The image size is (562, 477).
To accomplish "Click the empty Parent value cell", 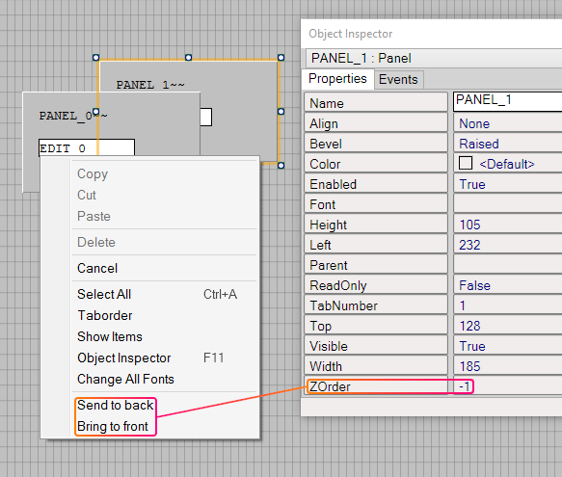I will click(x=507, y=265).
